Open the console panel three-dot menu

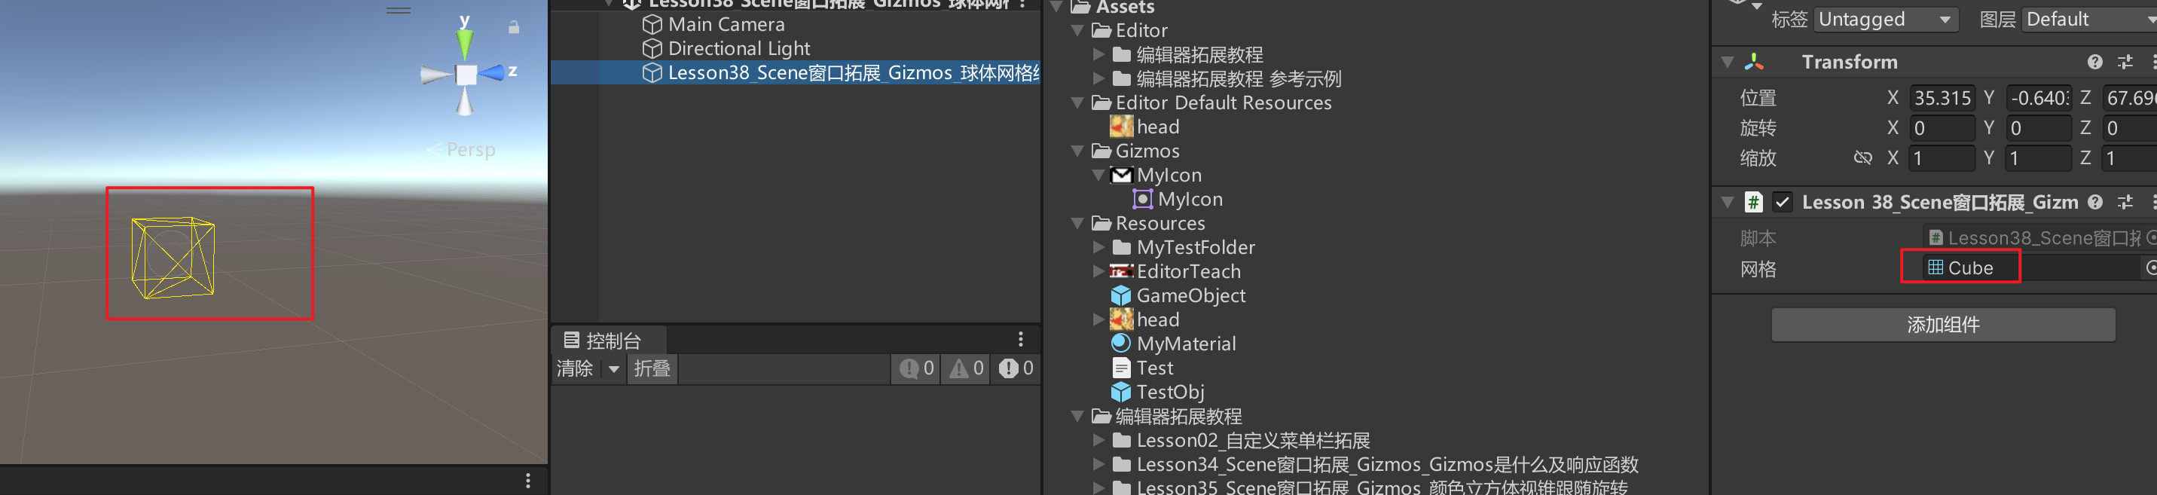coord(1020,339)
